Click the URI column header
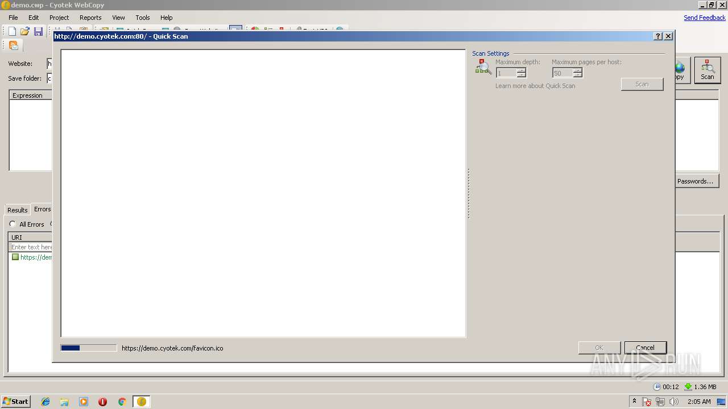Viewport: 728px width, 409px height. click(31, 237)
